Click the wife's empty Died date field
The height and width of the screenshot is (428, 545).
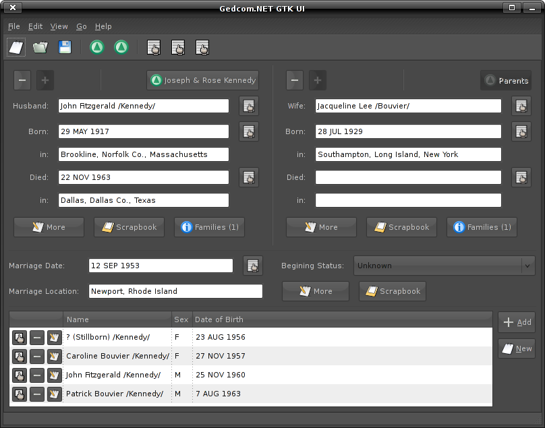point(408,177)
